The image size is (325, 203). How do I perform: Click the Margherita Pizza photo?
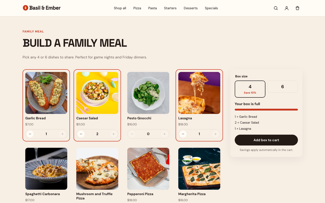pos(199,169)
